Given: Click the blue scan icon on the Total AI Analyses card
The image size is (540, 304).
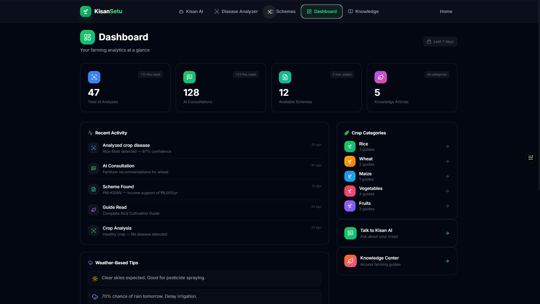Looking at the screenshot, I should 94,77.
